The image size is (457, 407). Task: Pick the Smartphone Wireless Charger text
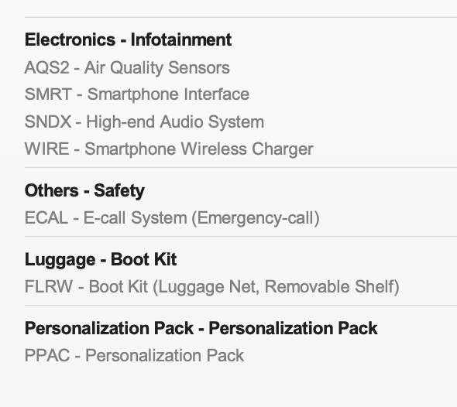[199, 149]
